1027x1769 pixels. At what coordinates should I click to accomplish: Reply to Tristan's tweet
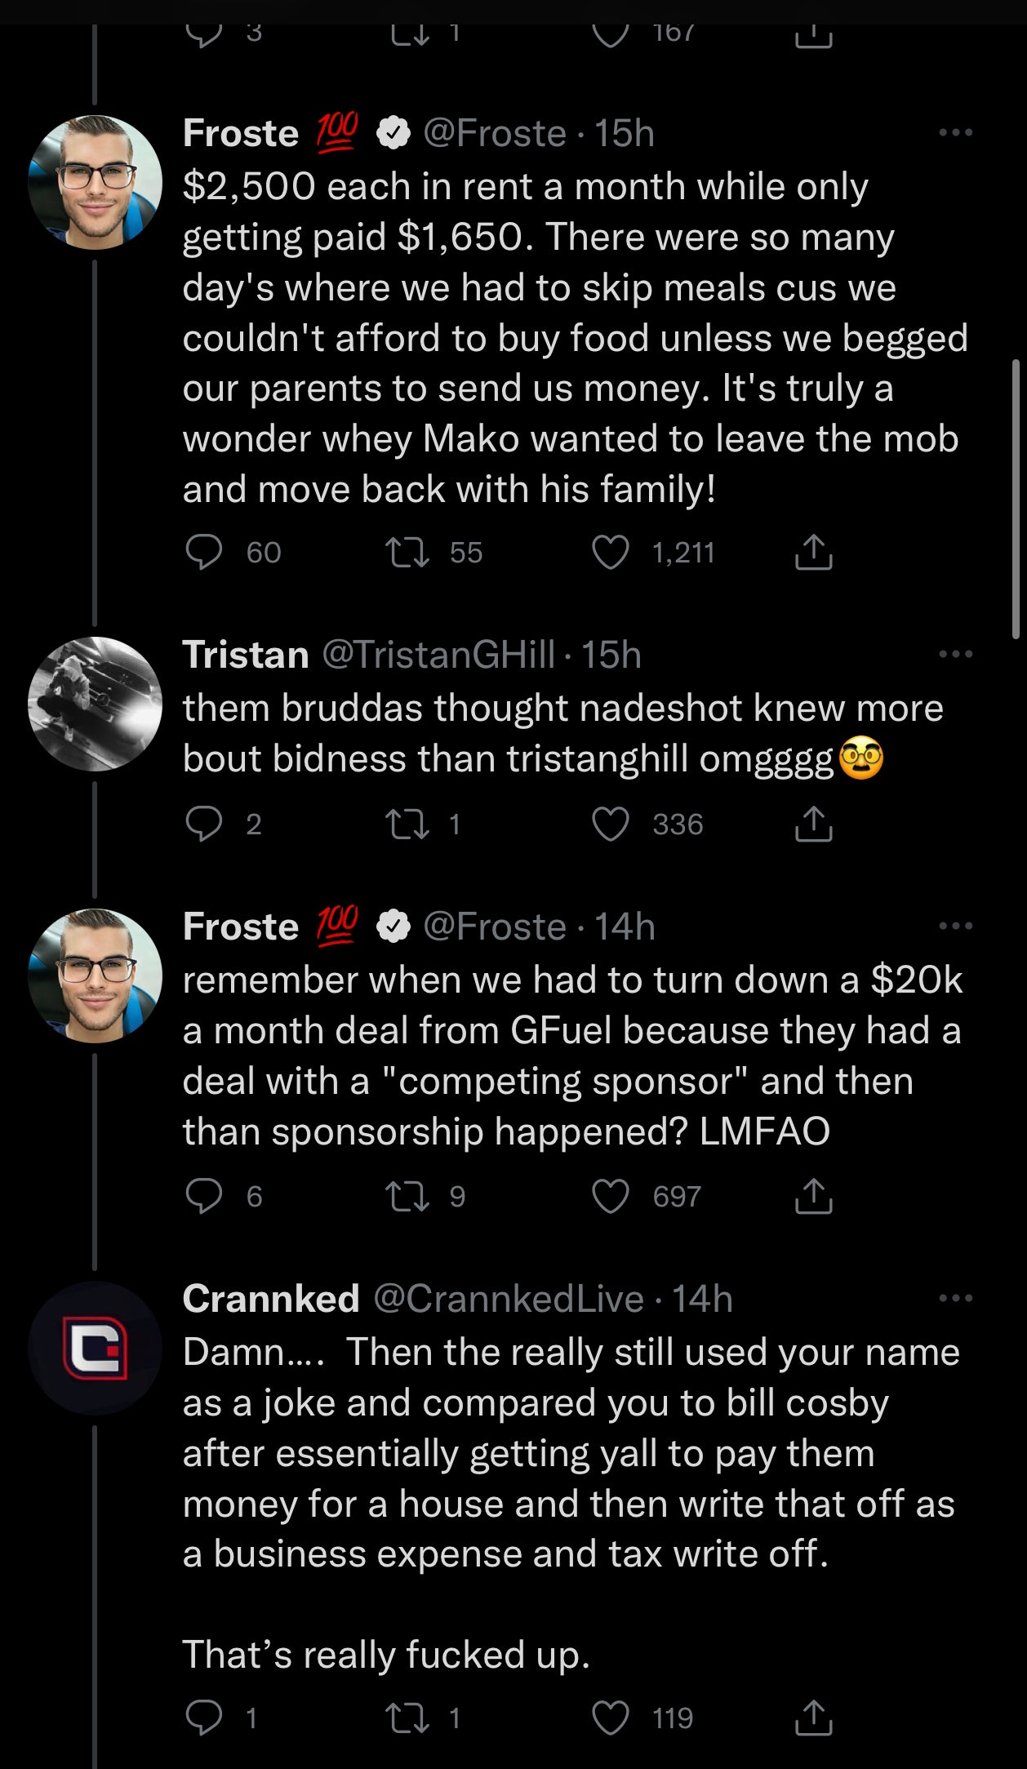point(203,824)
